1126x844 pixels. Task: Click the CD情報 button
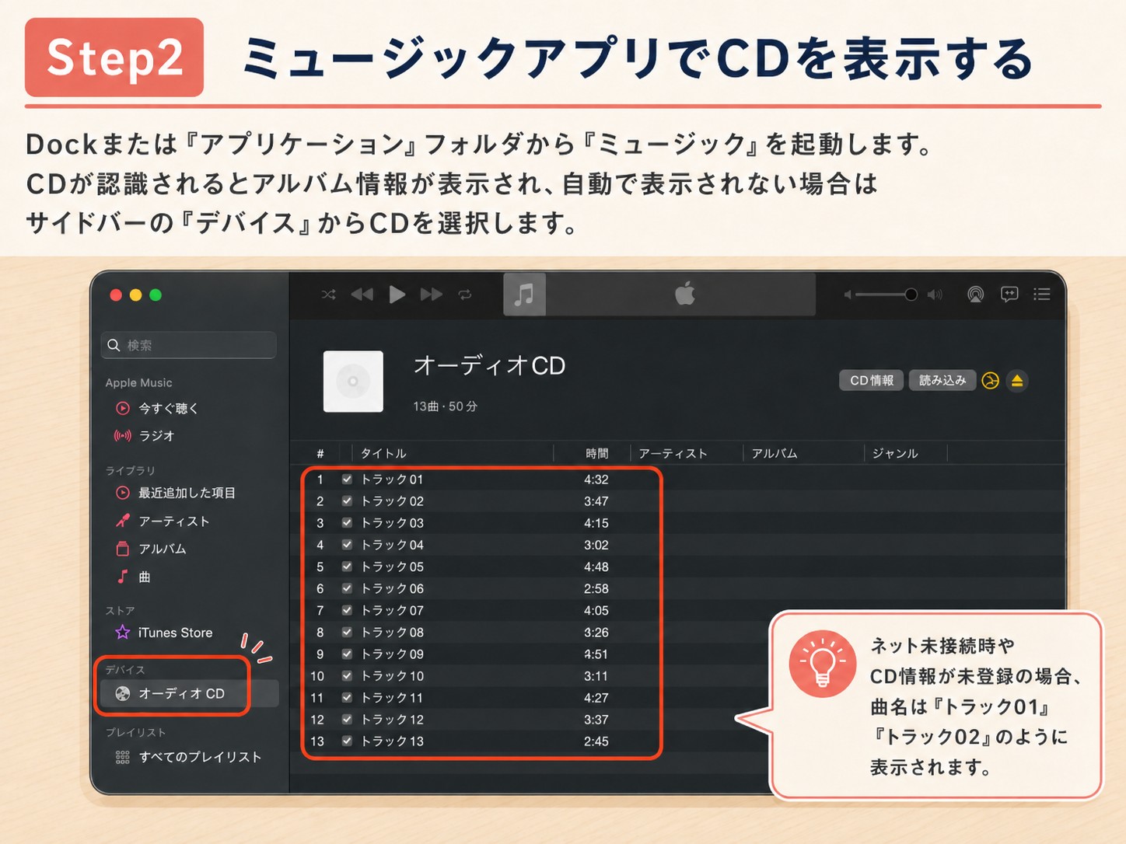(871, 381)
